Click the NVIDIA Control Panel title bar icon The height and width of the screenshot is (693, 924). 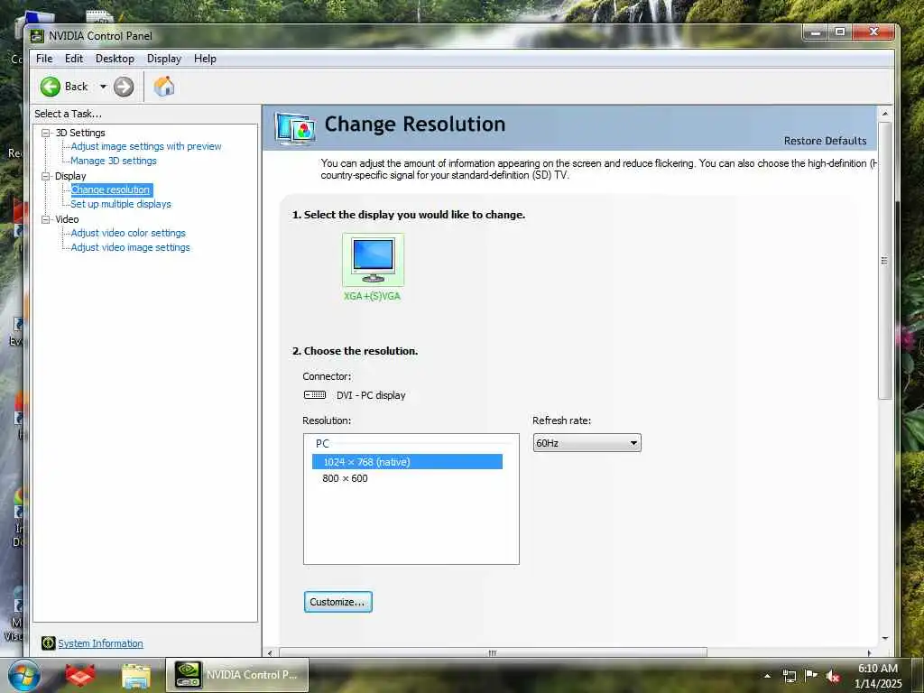click(37, 36)
